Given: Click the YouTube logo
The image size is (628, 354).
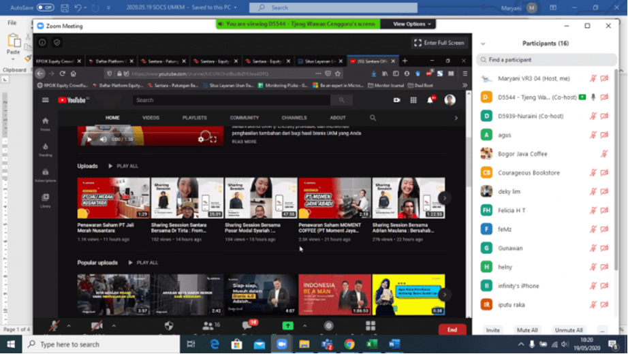Looking at the screenshot, I should point(72,100).
